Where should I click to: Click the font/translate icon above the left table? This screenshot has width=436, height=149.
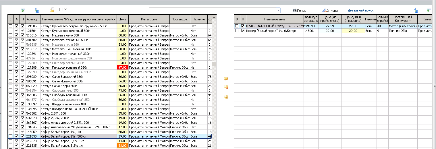[36, 10]
